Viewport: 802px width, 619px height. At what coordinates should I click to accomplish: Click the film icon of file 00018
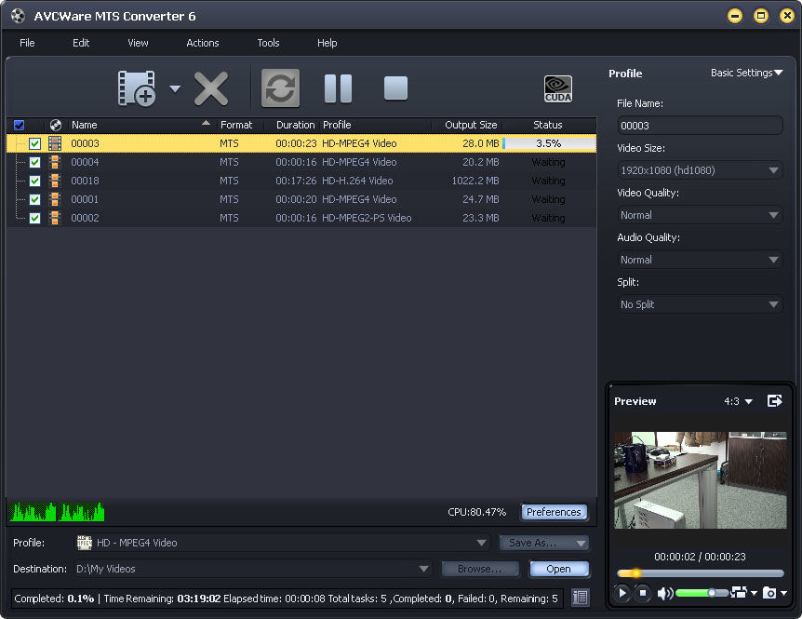click(55, 181)
